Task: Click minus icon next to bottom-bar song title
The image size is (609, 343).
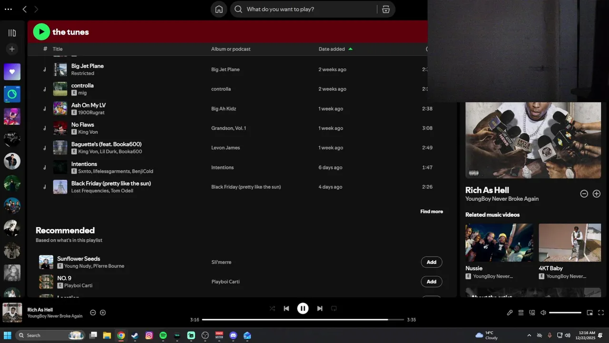Action: point(93,313)
